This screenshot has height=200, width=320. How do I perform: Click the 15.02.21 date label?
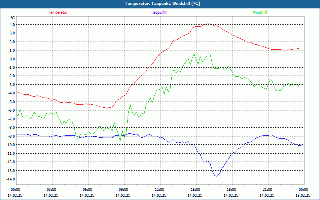(303, 195)
